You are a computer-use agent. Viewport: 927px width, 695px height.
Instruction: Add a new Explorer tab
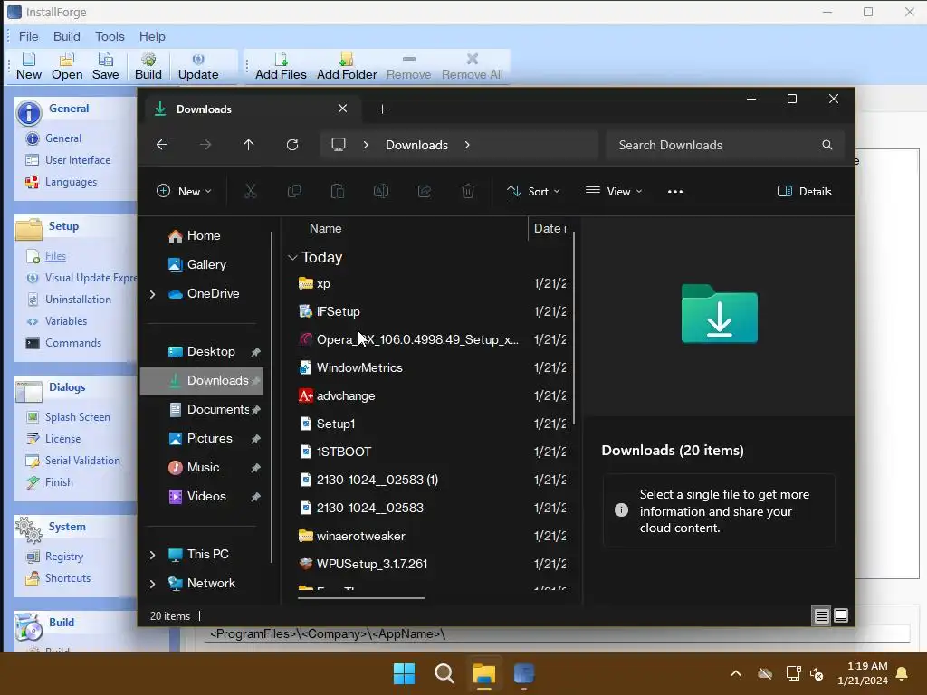tap(383, 109)
